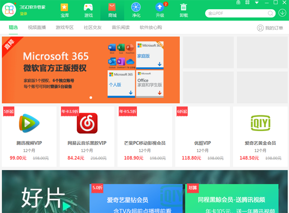Select Office 家庭和学生版 box in banner

point(150,84)
